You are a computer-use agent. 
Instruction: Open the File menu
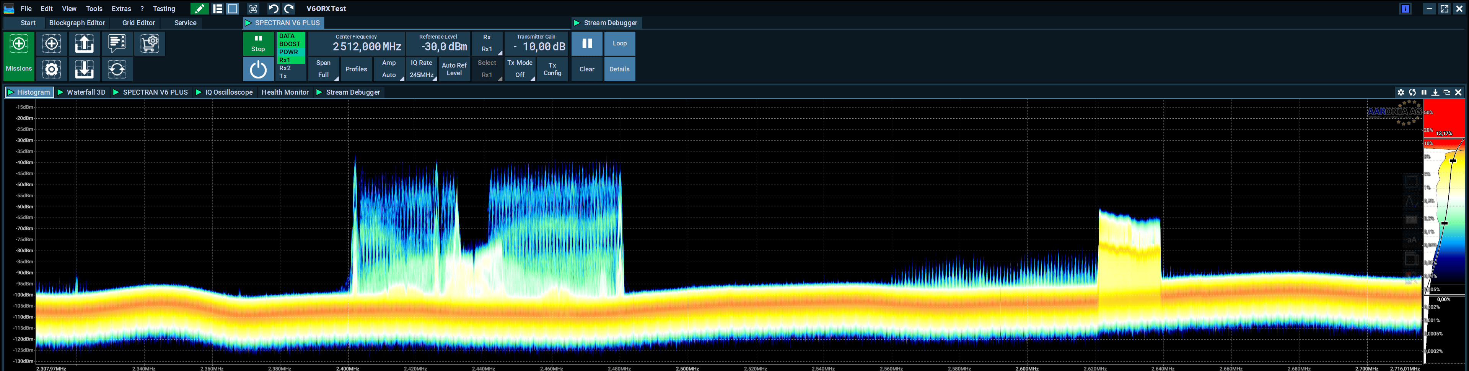click(26, 8)
